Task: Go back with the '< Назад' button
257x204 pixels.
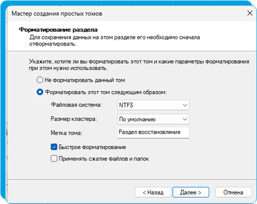Action: tap(153, 192)
